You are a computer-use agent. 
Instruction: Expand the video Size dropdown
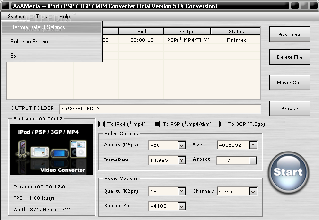[x=253, y=145]
